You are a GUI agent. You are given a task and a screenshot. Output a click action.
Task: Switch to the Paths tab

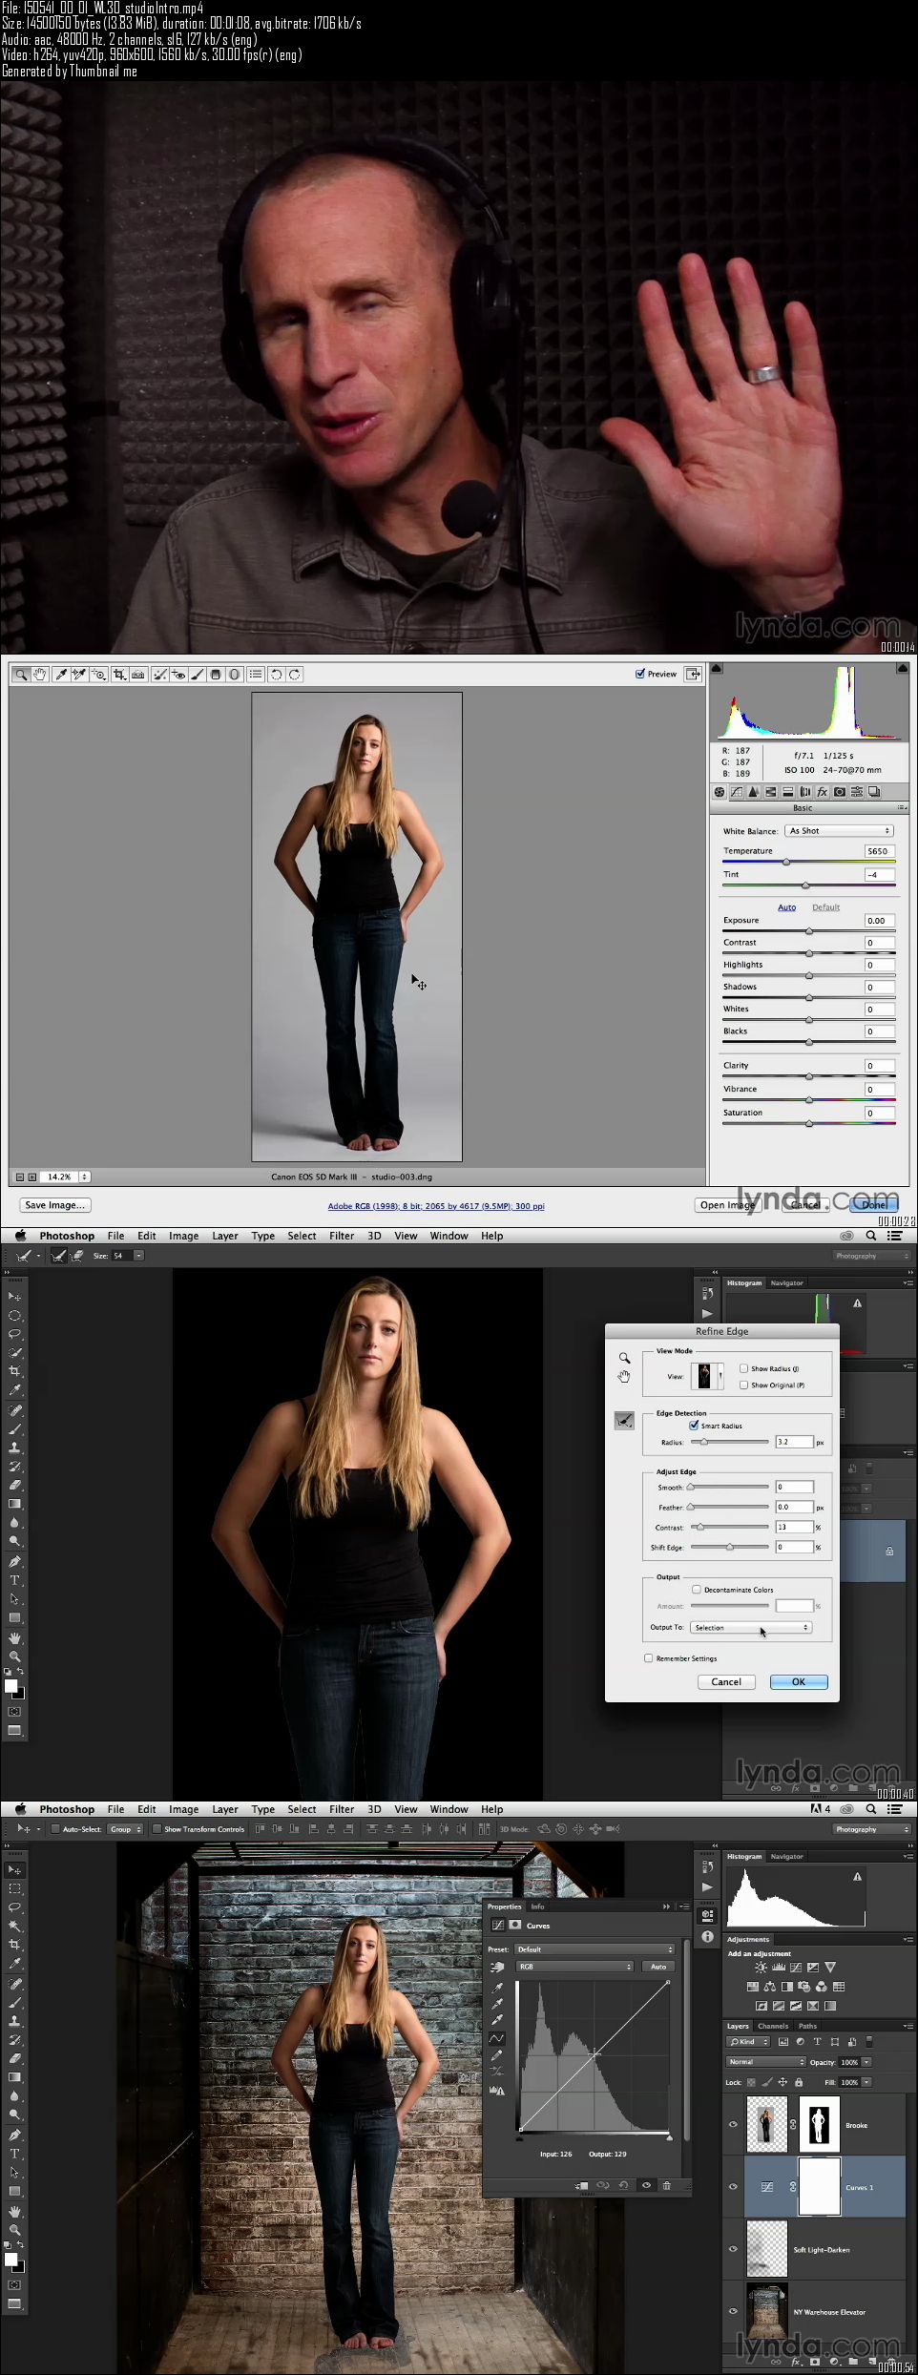click(x=807, y=2026)
